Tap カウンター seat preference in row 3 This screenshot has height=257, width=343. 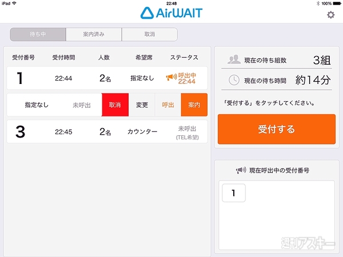142,131
